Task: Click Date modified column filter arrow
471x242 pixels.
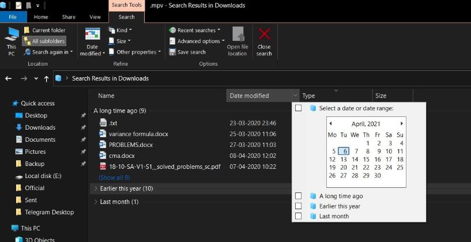Action: (x=295, y=96)
